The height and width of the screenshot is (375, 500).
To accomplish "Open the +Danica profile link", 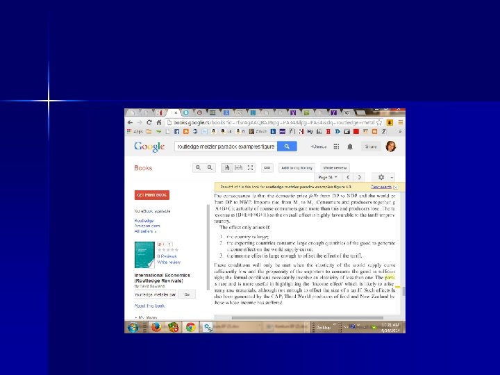I will point(319,147).
